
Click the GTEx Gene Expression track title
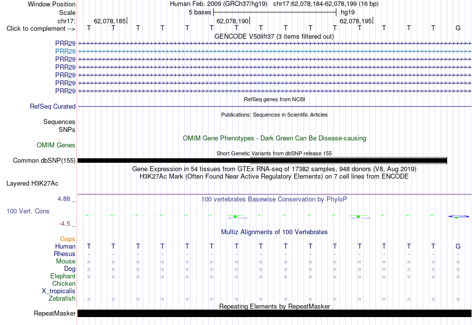(274, 169)
